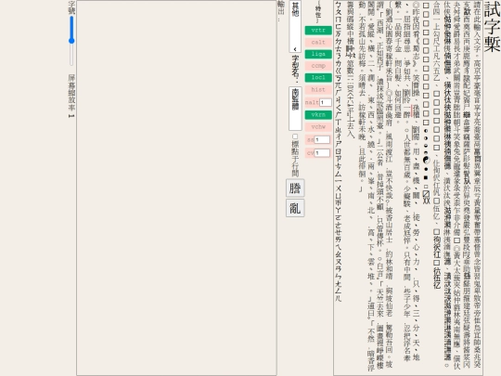Click the 輸出 label

click(281, 11)
